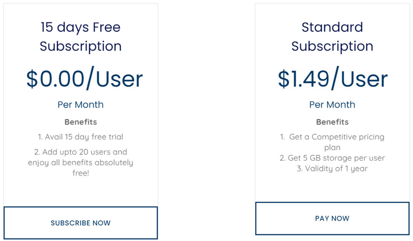
Task: Select the Standard Subscription title
Action: coord(332,36)
